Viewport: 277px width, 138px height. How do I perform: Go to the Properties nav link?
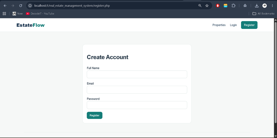coord(219,25)
